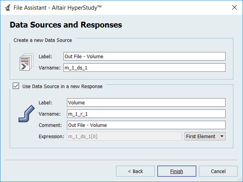Go back with the Back button
The image size is (243, 182).
135,171
